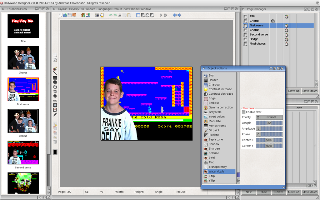The width and height of the screenshot is (320, 200).
Task: Click the Layers column header
Action: coord(299,107)
